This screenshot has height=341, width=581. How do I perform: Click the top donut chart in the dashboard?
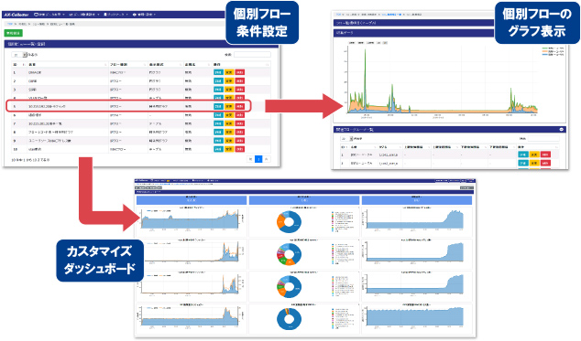[289, 222]
